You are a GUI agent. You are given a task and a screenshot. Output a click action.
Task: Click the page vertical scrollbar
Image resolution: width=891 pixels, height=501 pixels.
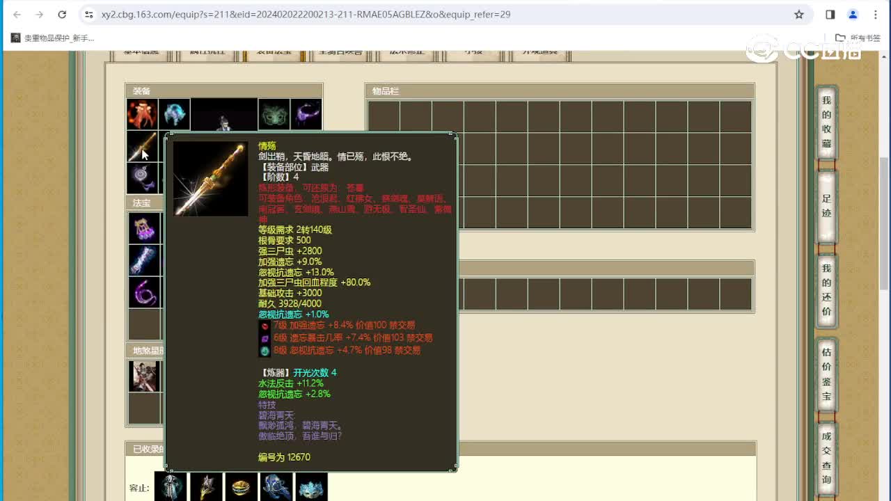(x=885, y=223)
